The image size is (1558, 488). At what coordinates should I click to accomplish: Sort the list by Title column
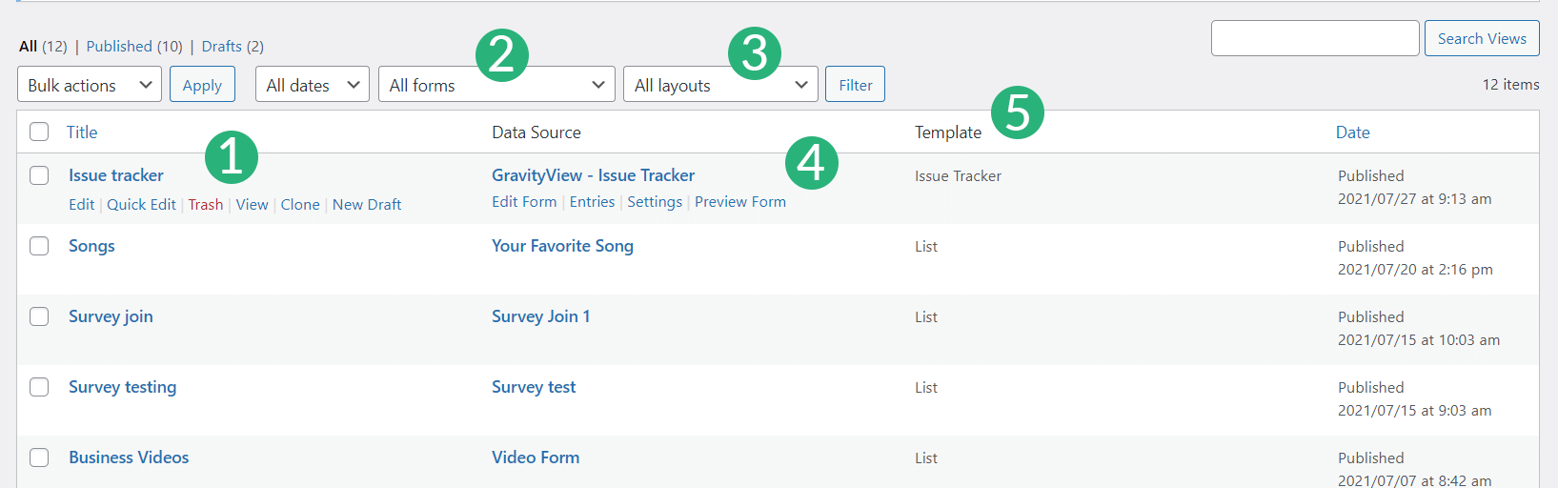point(82,132)
